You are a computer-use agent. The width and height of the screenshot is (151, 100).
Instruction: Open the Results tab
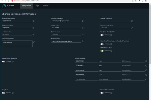[46, 6]
